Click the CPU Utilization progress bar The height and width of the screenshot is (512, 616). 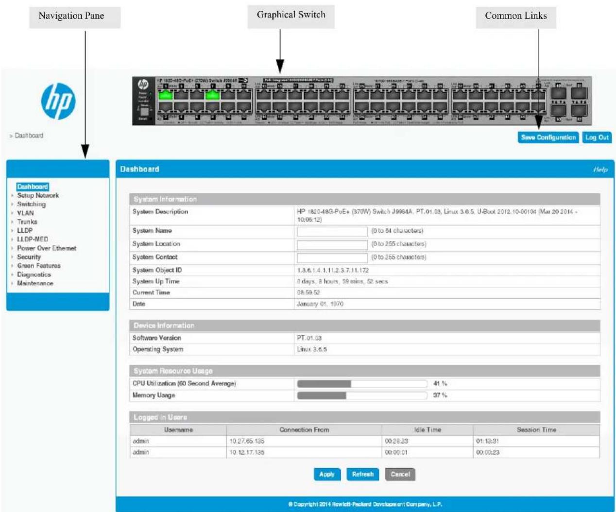click(x=362, y=384)
